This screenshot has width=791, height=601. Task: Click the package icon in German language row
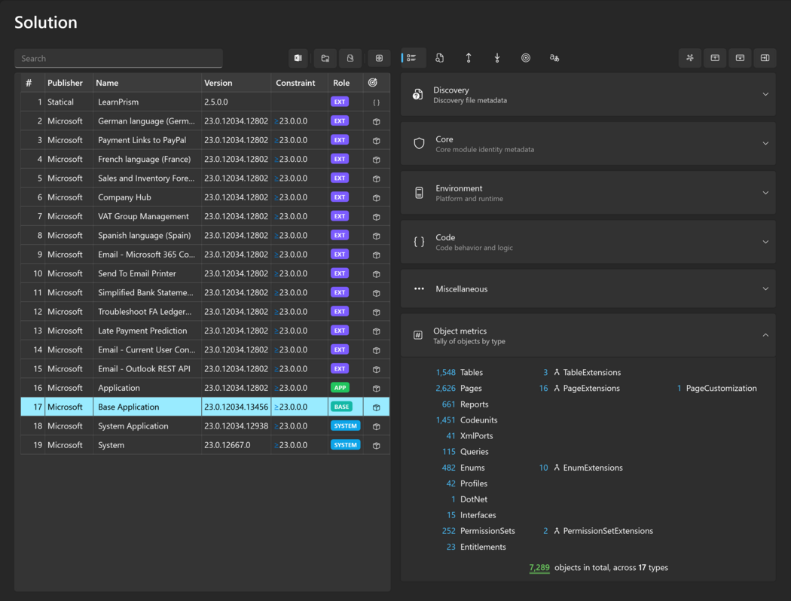click(377, 121)
